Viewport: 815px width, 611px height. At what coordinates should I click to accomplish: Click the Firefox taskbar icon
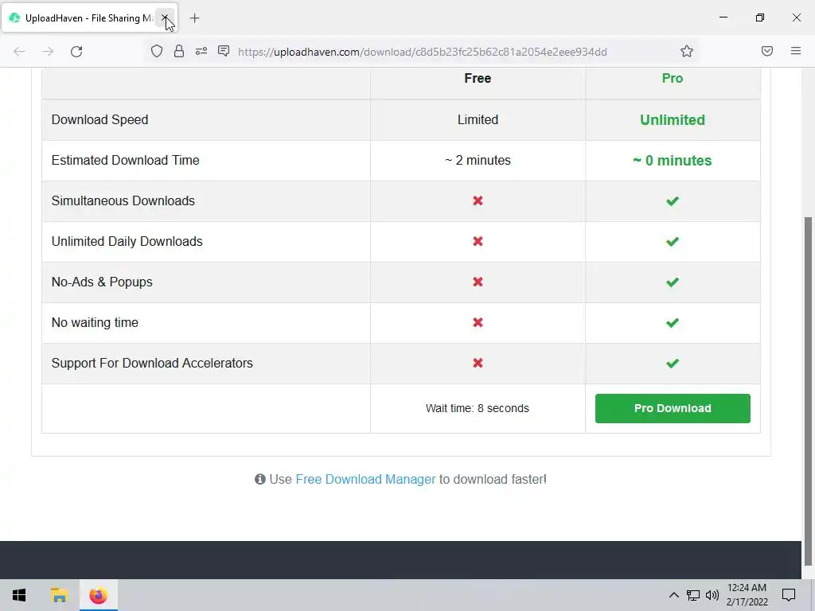98,595
